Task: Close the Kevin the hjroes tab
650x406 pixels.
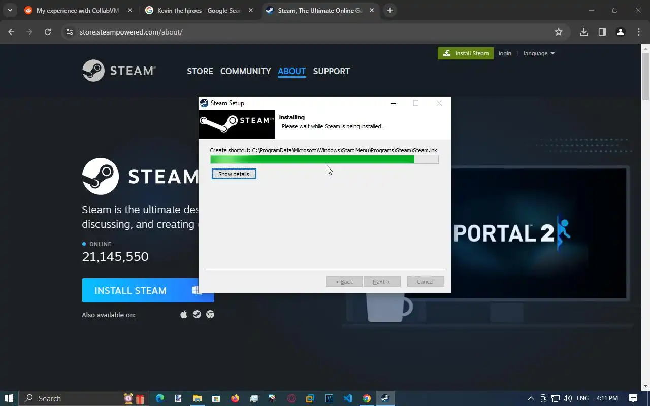Action: (251, 10)
